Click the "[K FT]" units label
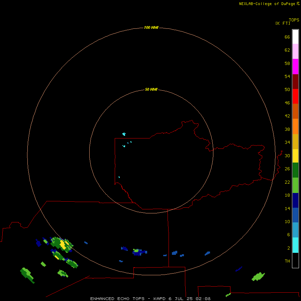 283,23
